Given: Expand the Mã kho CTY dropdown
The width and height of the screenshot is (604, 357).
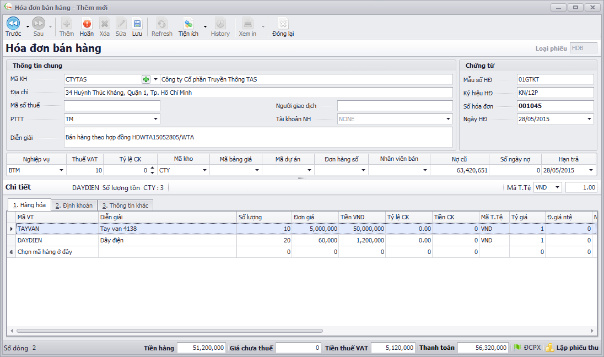Looking at the screenshot, I should coord(204,171).
